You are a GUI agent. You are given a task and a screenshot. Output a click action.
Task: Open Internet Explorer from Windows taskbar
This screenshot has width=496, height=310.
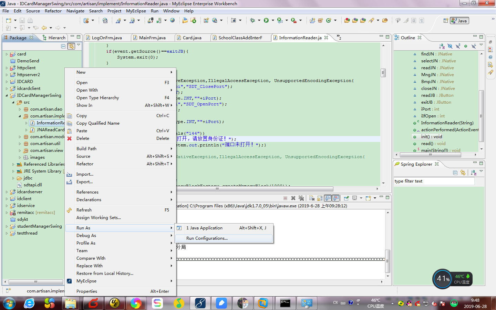tap(29, 303)
